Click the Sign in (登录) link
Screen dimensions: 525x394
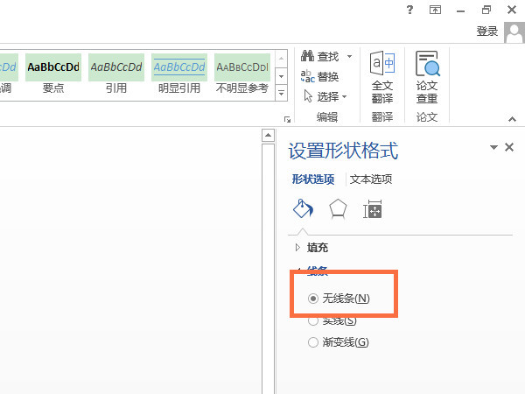click(x=487, y=32)
